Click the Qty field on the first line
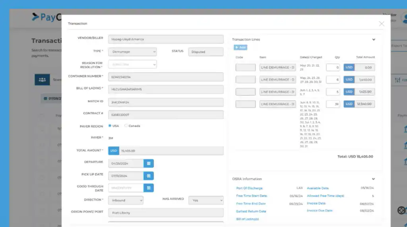 [x=333, y=68]
